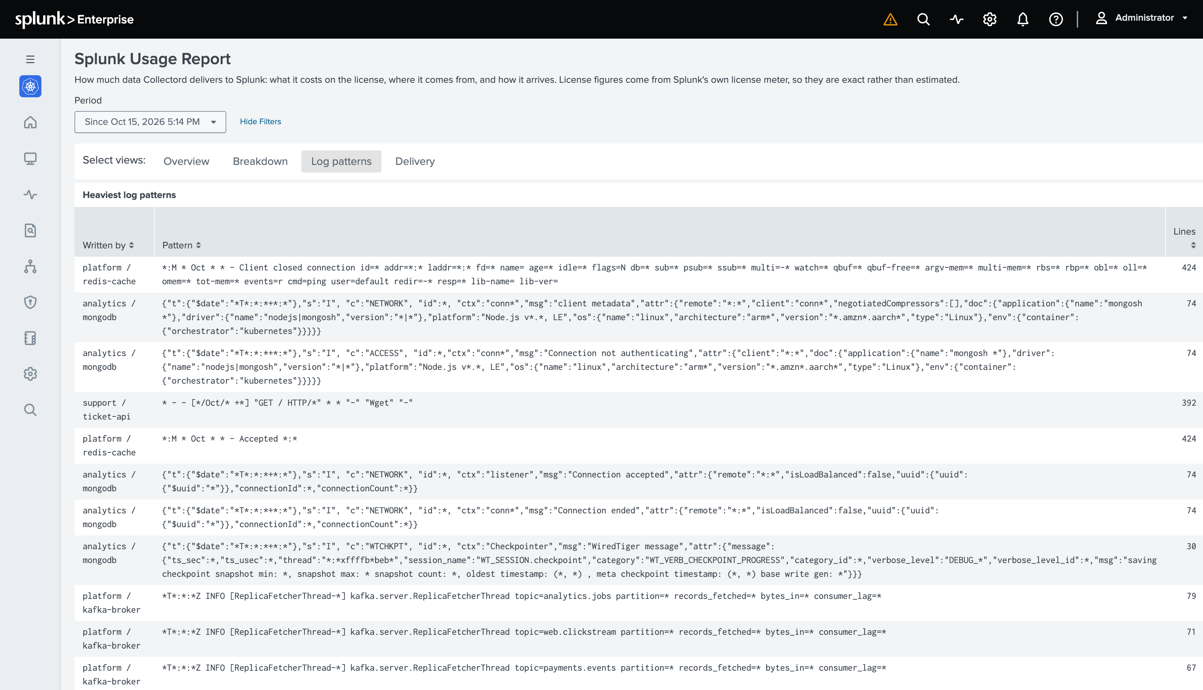
Task: Toggle the hamburger sidebar menu
Action: click(x=30, y=59)
